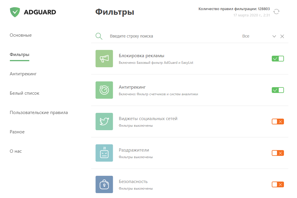Go to Антитрекинг in the sidebar
This screenshot has height=198, width=297.
click(x=23, y=74)
